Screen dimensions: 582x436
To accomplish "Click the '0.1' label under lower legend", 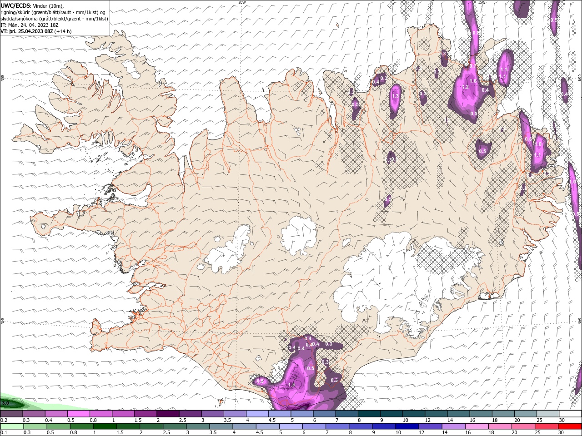I will tap(4, 433).
